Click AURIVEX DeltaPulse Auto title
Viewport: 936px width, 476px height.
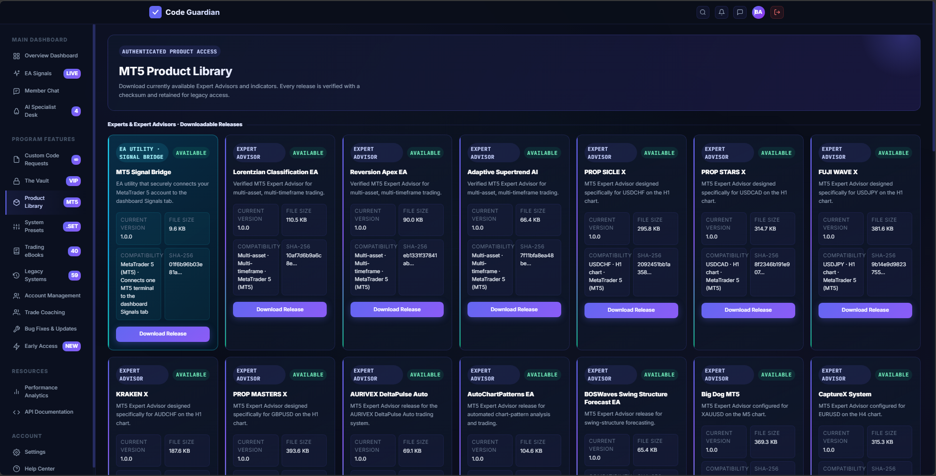[x=389, y=394]
